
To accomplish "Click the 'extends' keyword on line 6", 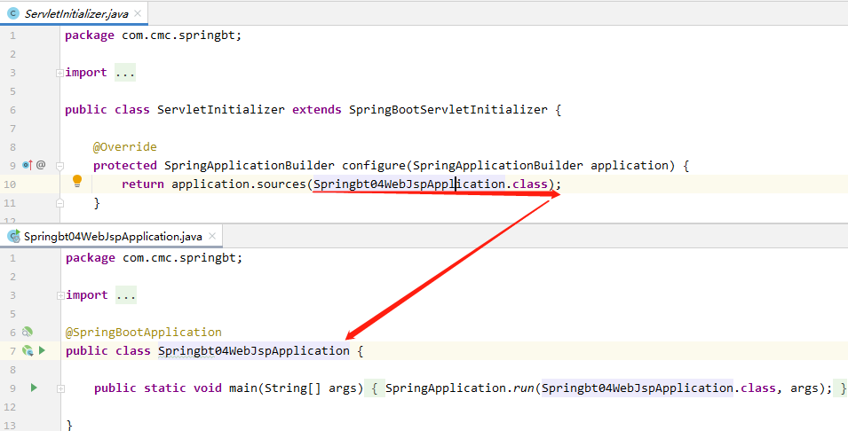I will pyautogui.click(x=317, y=110).
